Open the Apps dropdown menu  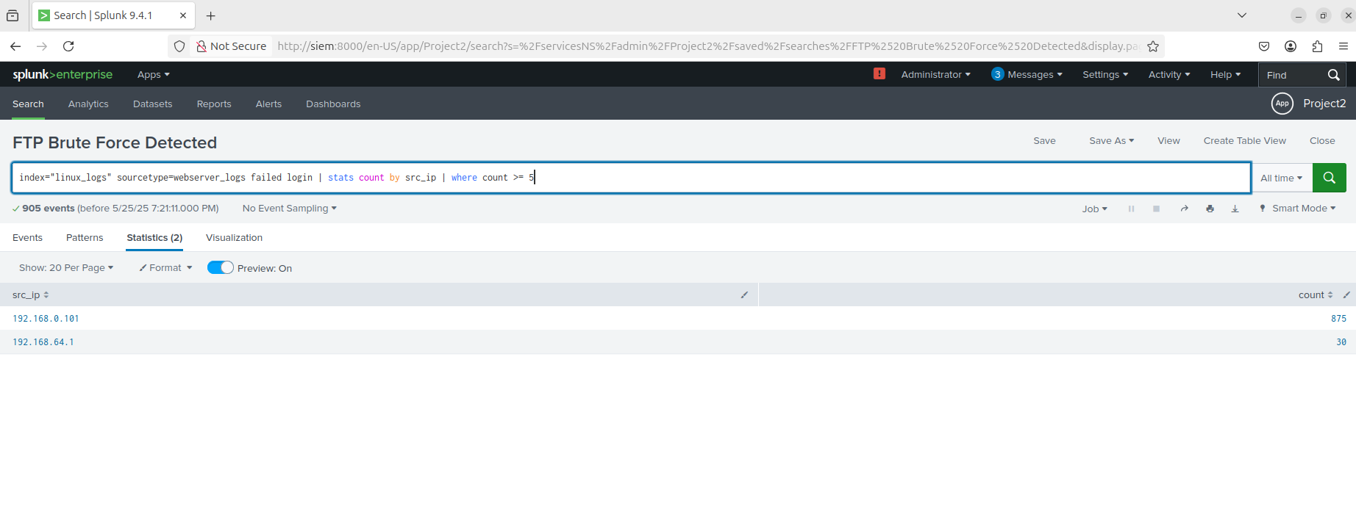pos(153,75)
